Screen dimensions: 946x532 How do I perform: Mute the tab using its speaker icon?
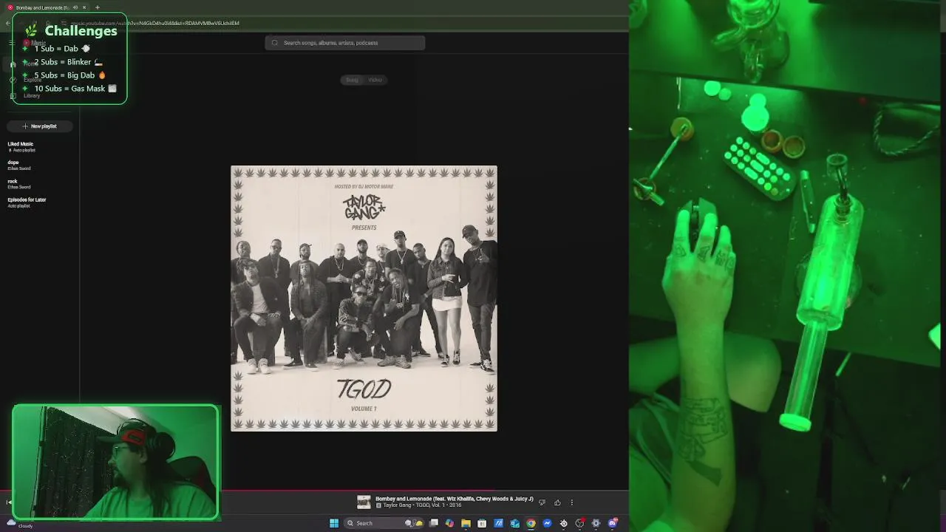pos(75,7)
